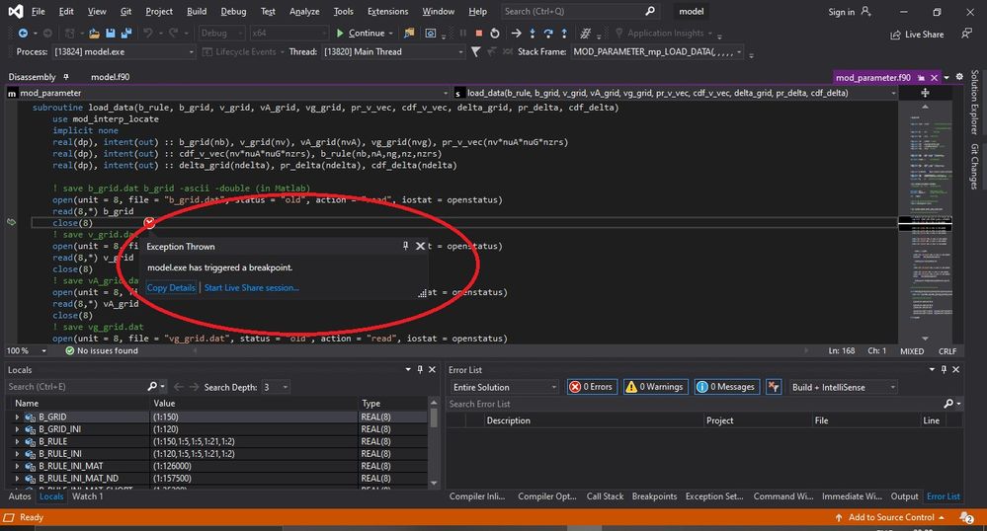Click the Step Over icon
The height and width of the screenshot is (531, 987).
pyautogui.click(x=548, y=34)
